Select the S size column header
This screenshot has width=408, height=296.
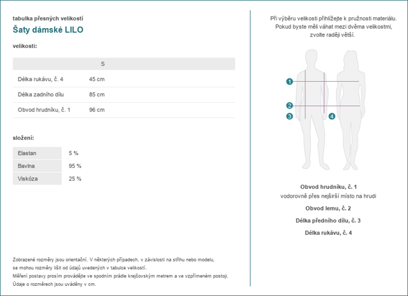coord(103,64)
